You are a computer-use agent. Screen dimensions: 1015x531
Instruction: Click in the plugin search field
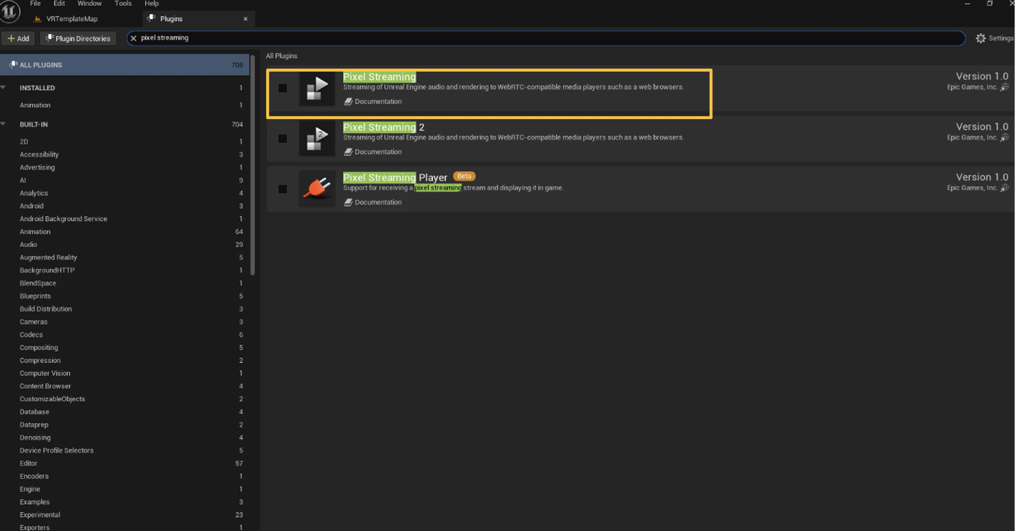546,38
